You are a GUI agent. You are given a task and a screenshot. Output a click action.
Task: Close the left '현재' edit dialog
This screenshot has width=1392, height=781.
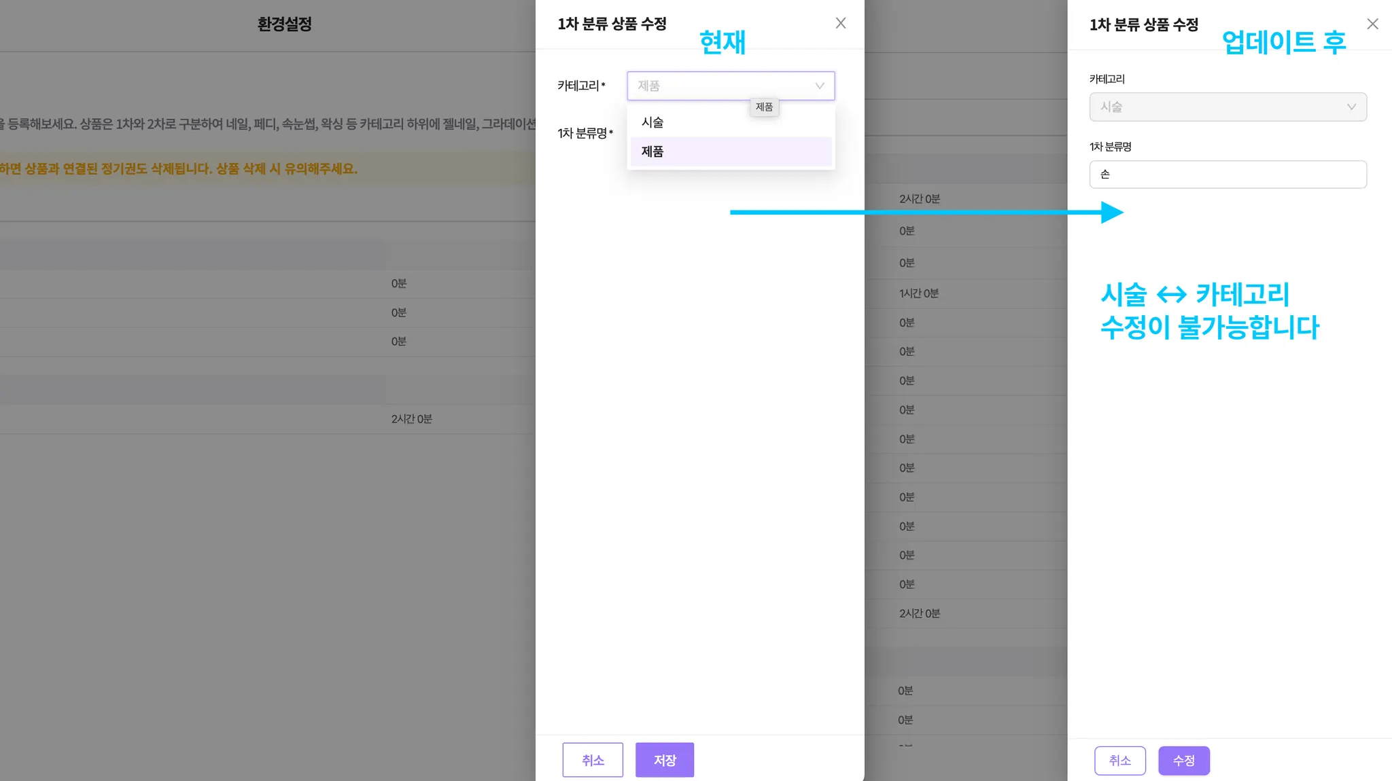coord(841,23)
